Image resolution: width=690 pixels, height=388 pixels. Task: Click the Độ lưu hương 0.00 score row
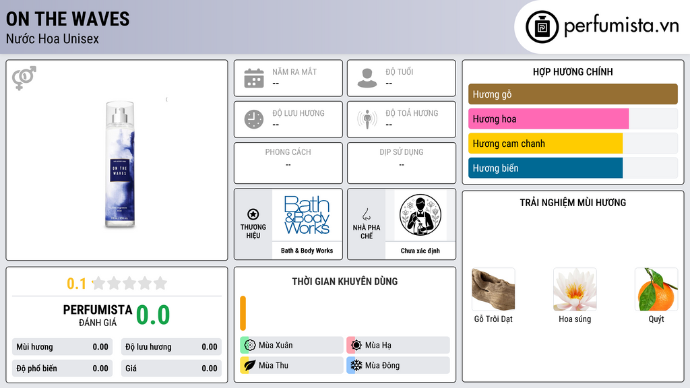point(171,347)
